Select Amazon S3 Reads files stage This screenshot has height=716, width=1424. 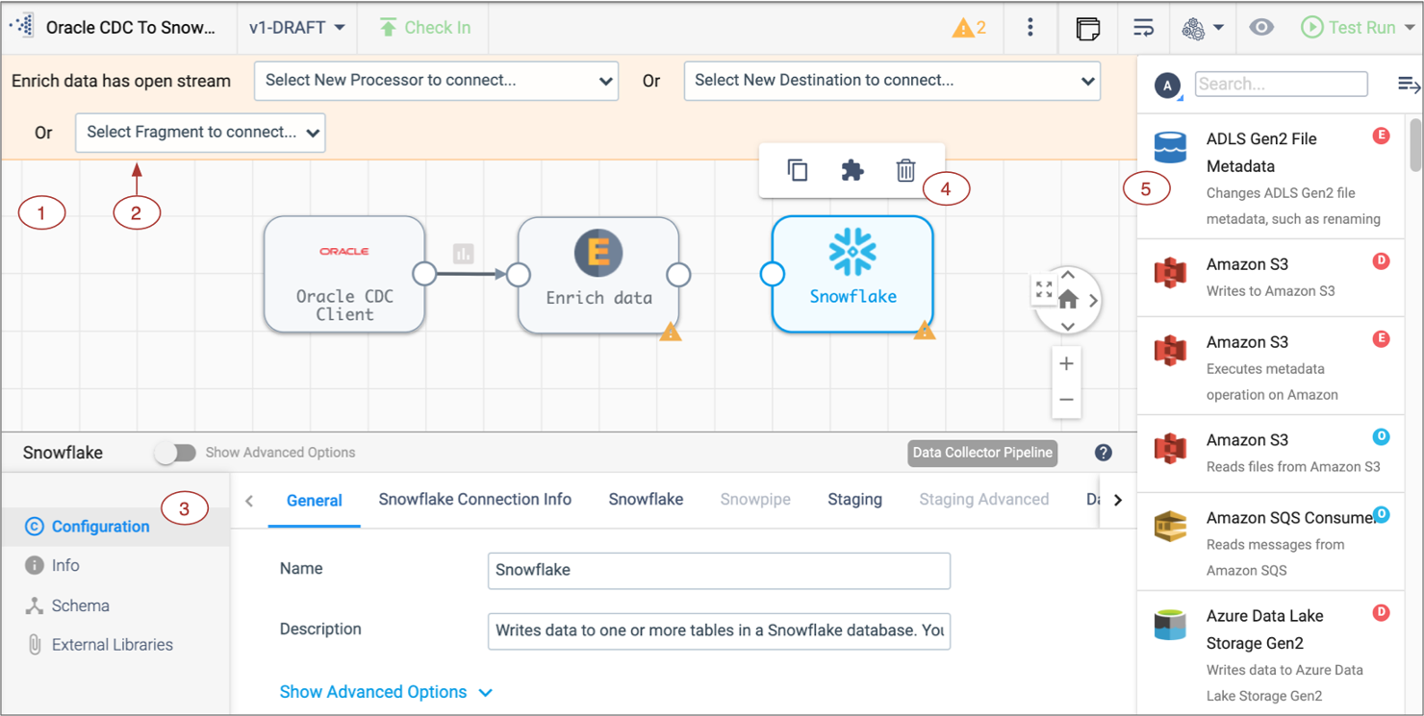(x=1270, y=453)
